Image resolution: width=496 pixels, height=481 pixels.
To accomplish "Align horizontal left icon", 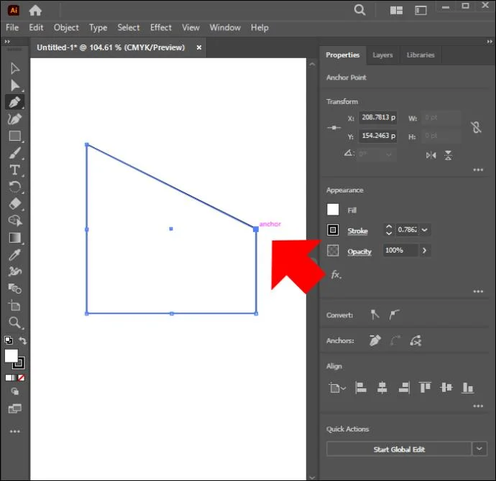I will 361,388.
